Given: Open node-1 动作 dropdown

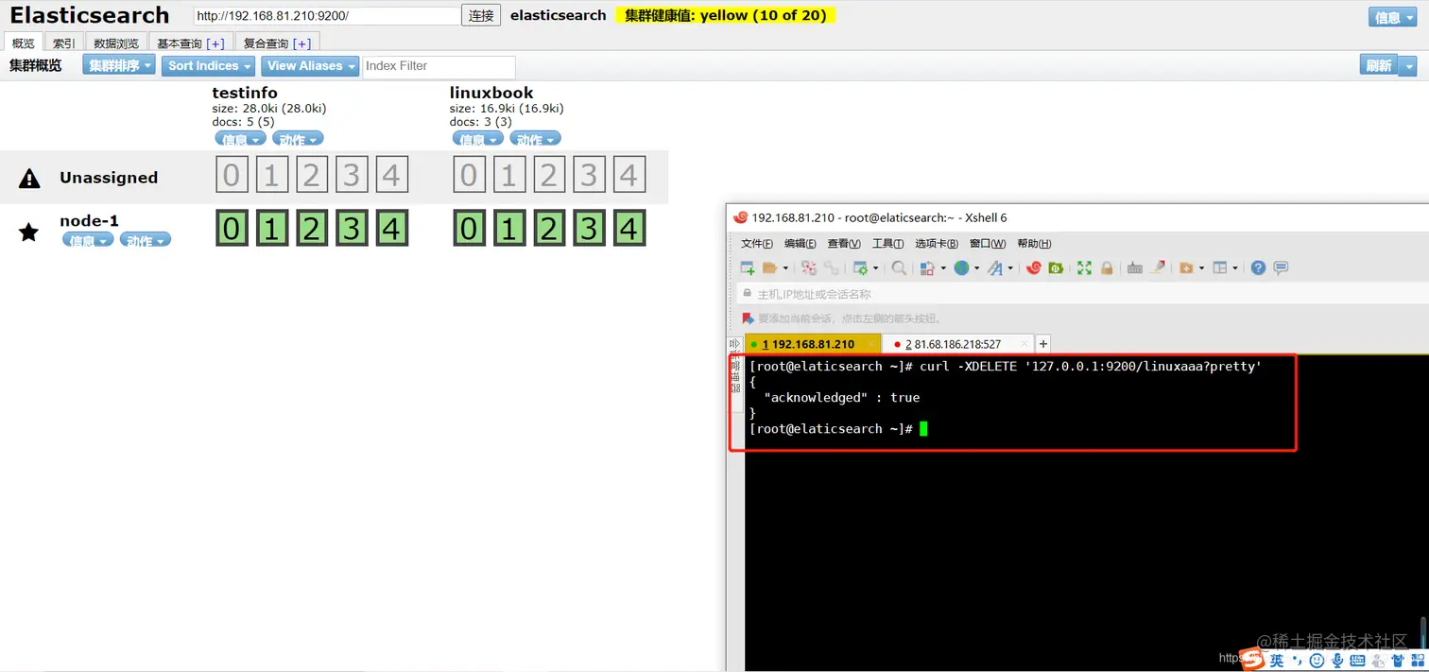Looking at the screenshot, I should [x=146, y=240].
